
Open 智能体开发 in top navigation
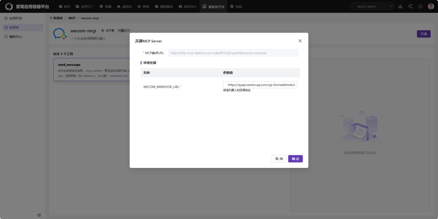[x=213, y=6]
